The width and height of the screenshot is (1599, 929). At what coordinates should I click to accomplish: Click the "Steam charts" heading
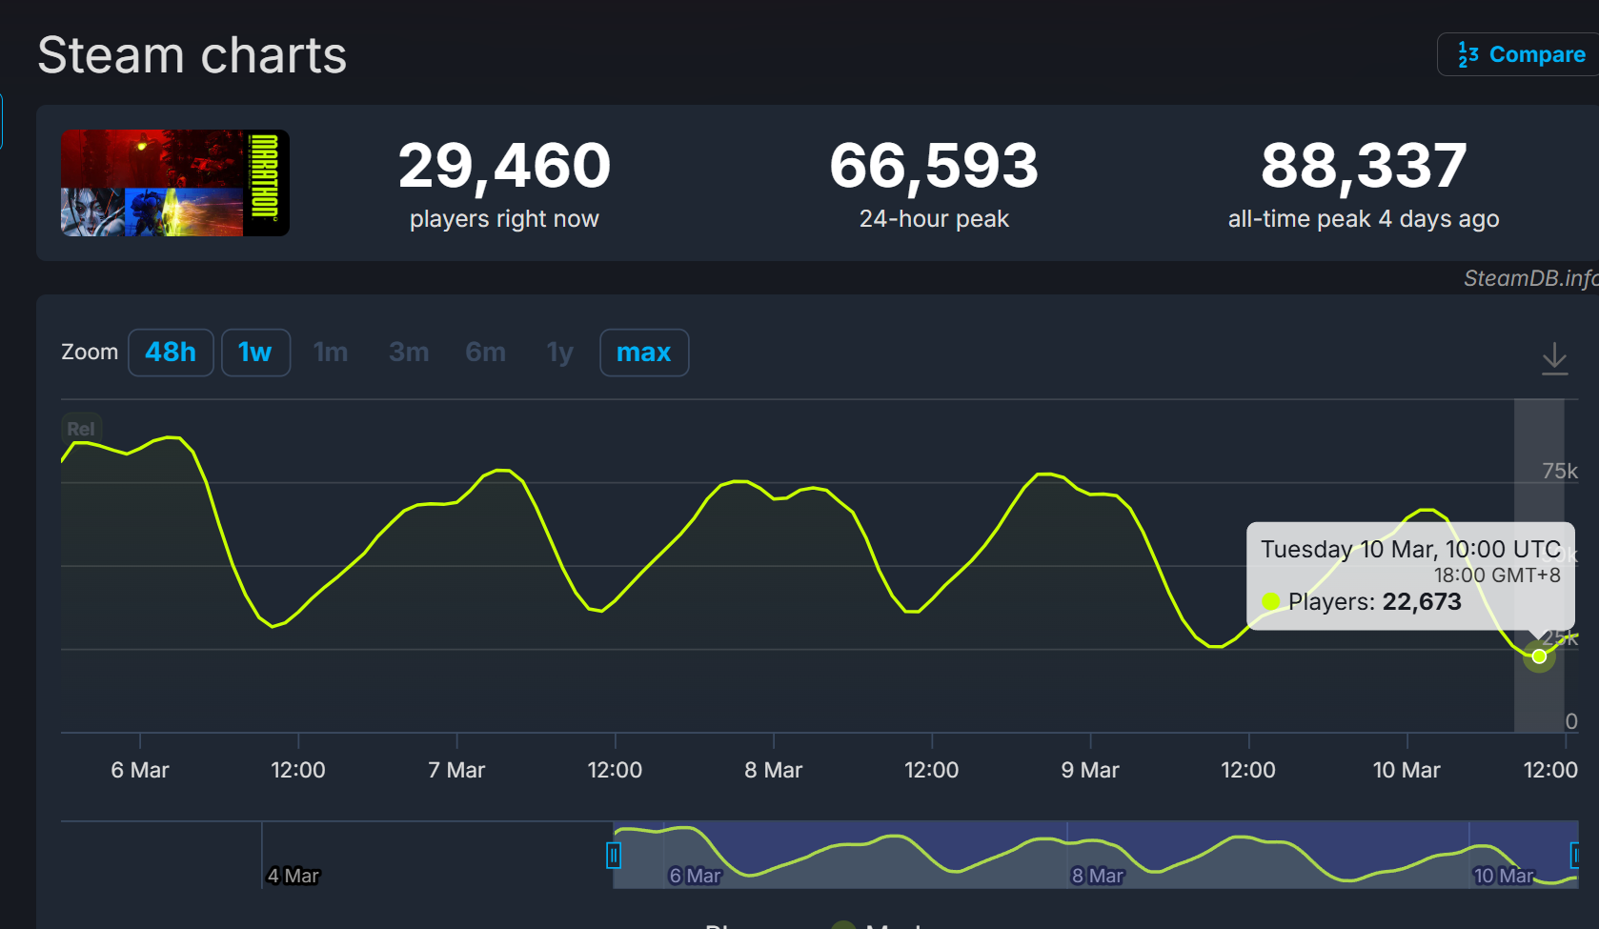click(x=192, y=55)
